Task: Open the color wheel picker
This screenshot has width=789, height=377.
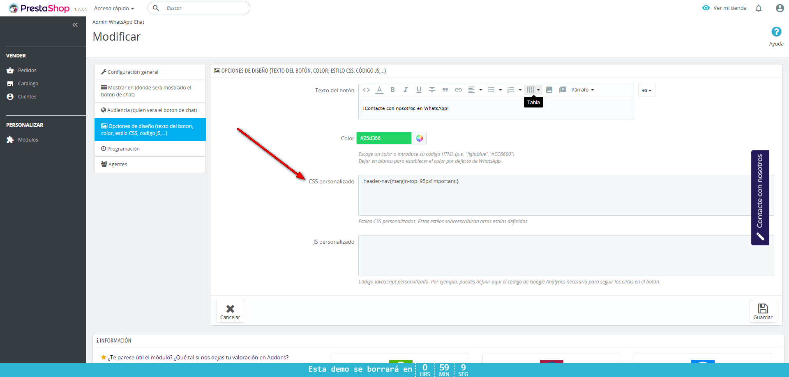Action: [419, 138]
